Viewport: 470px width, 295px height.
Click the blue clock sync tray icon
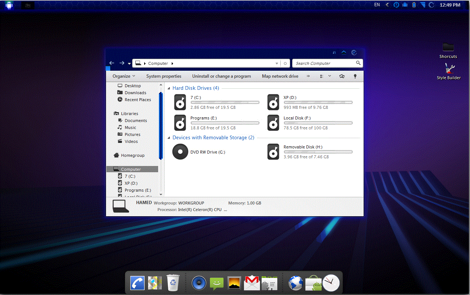(396, 5)
